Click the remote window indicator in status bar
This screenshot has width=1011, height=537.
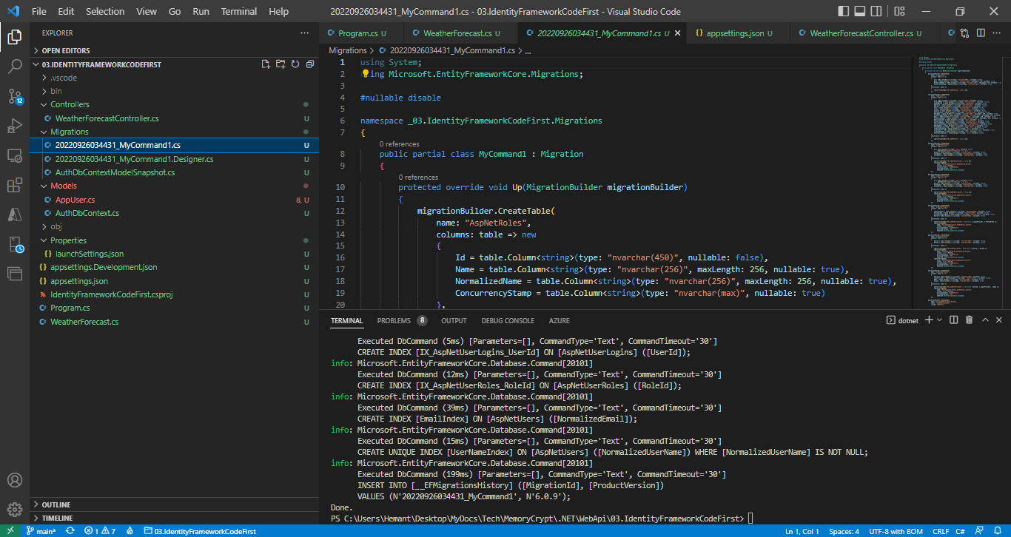[x=10, y=531]
